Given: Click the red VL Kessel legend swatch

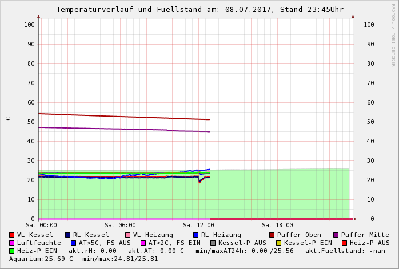Looking at the screenshot, I should click(11, 235).
